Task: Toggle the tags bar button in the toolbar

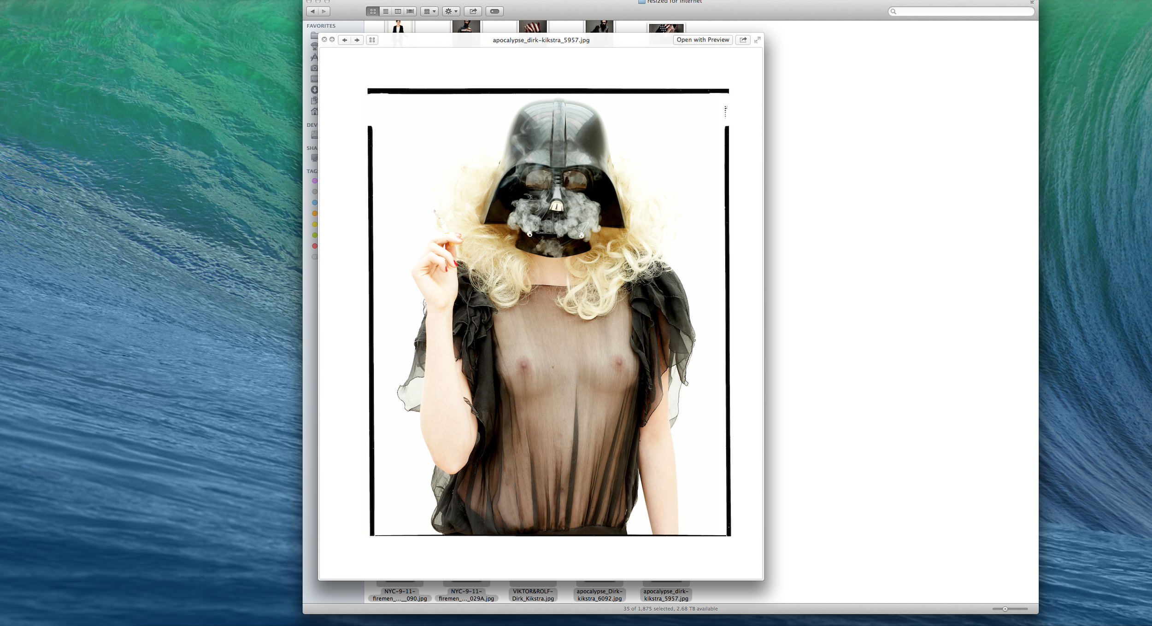Action: (494, 12)
